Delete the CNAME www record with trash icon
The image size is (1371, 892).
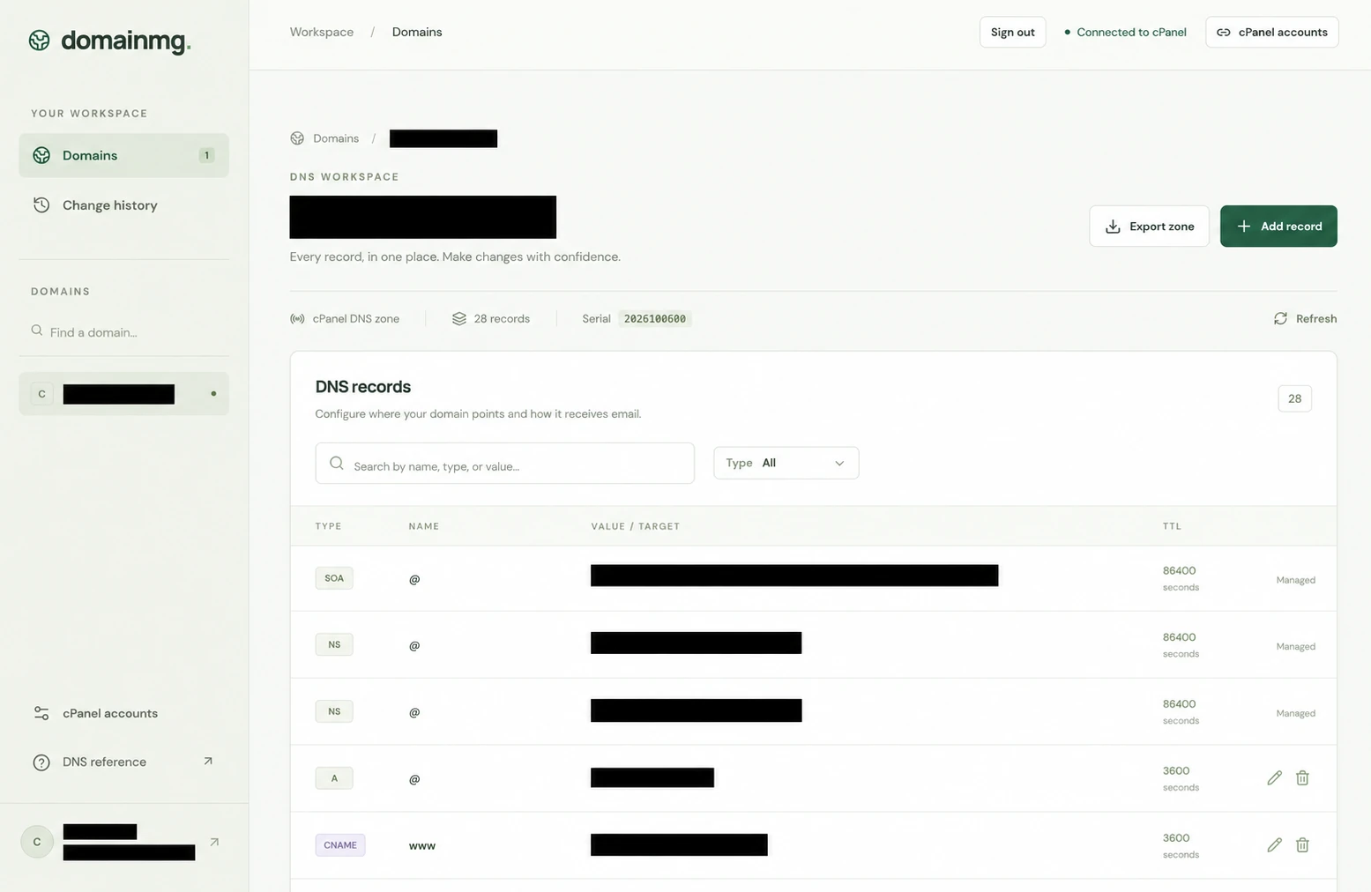tap(1302, 845)
